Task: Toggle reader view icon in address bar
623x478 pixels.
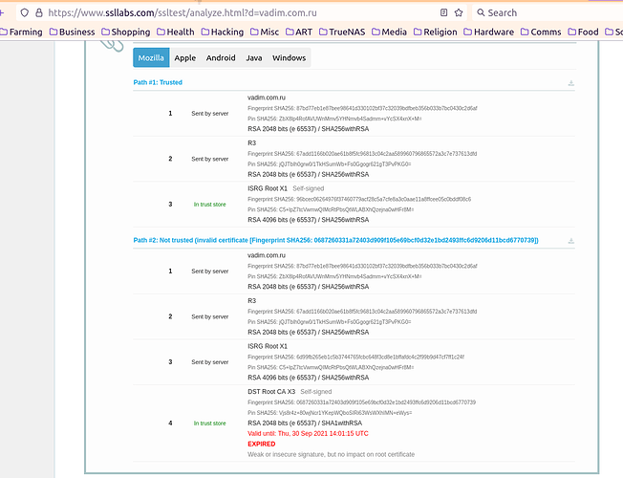Action: [443, 12]
